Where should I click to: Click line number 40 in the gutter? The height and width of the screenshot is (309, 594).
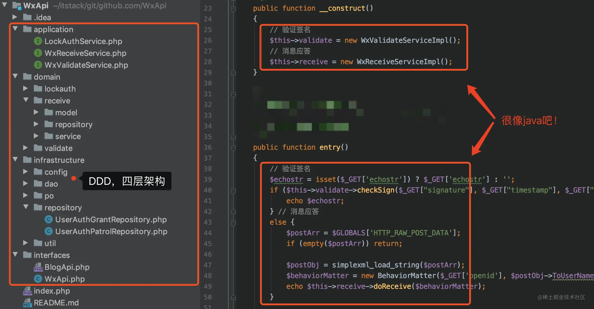tap(208, 190)
